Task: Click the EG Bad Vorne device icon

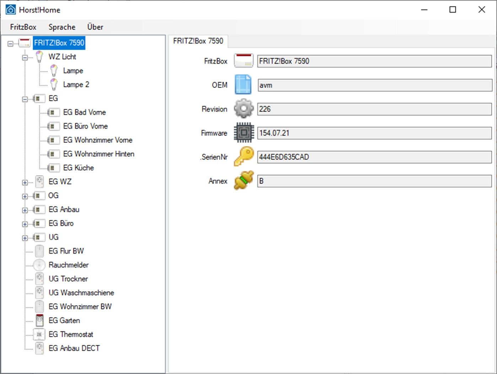Action: [53, 112]
